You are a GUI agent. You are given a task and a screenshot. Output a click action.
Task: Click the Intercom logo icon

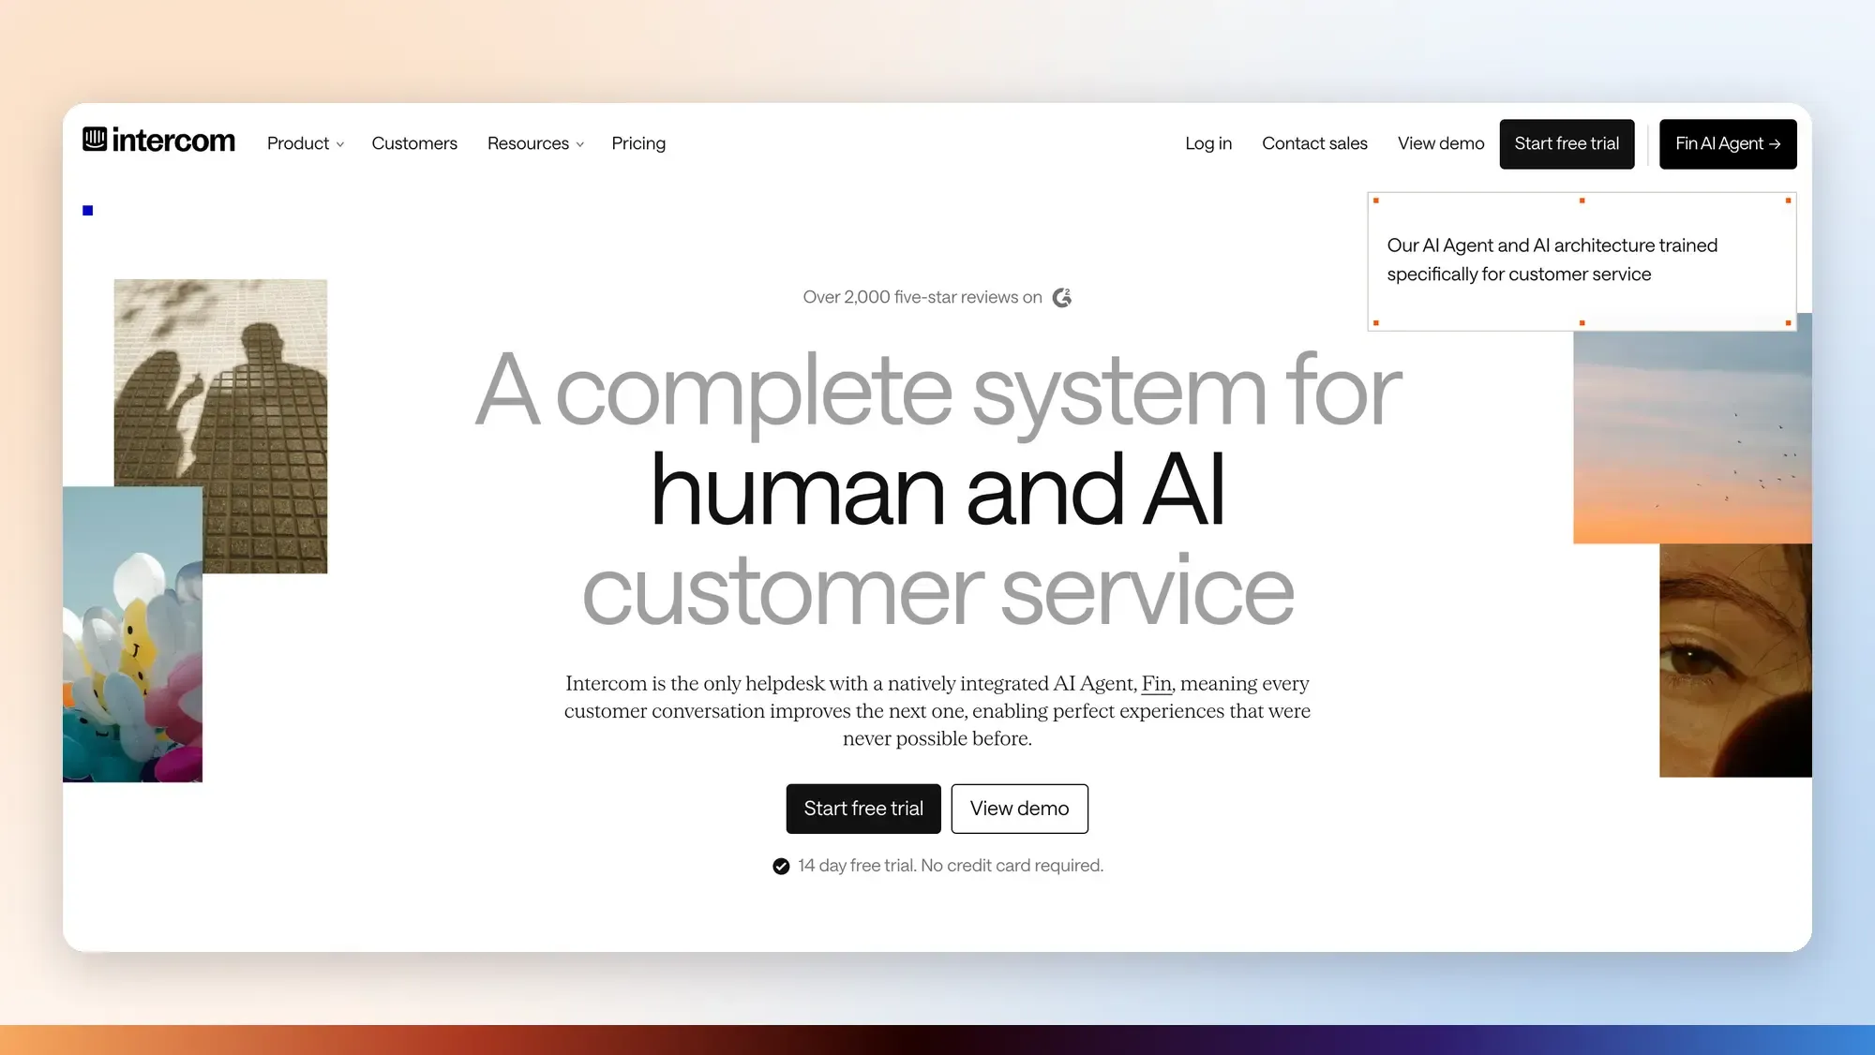click(x=95, y=139)
